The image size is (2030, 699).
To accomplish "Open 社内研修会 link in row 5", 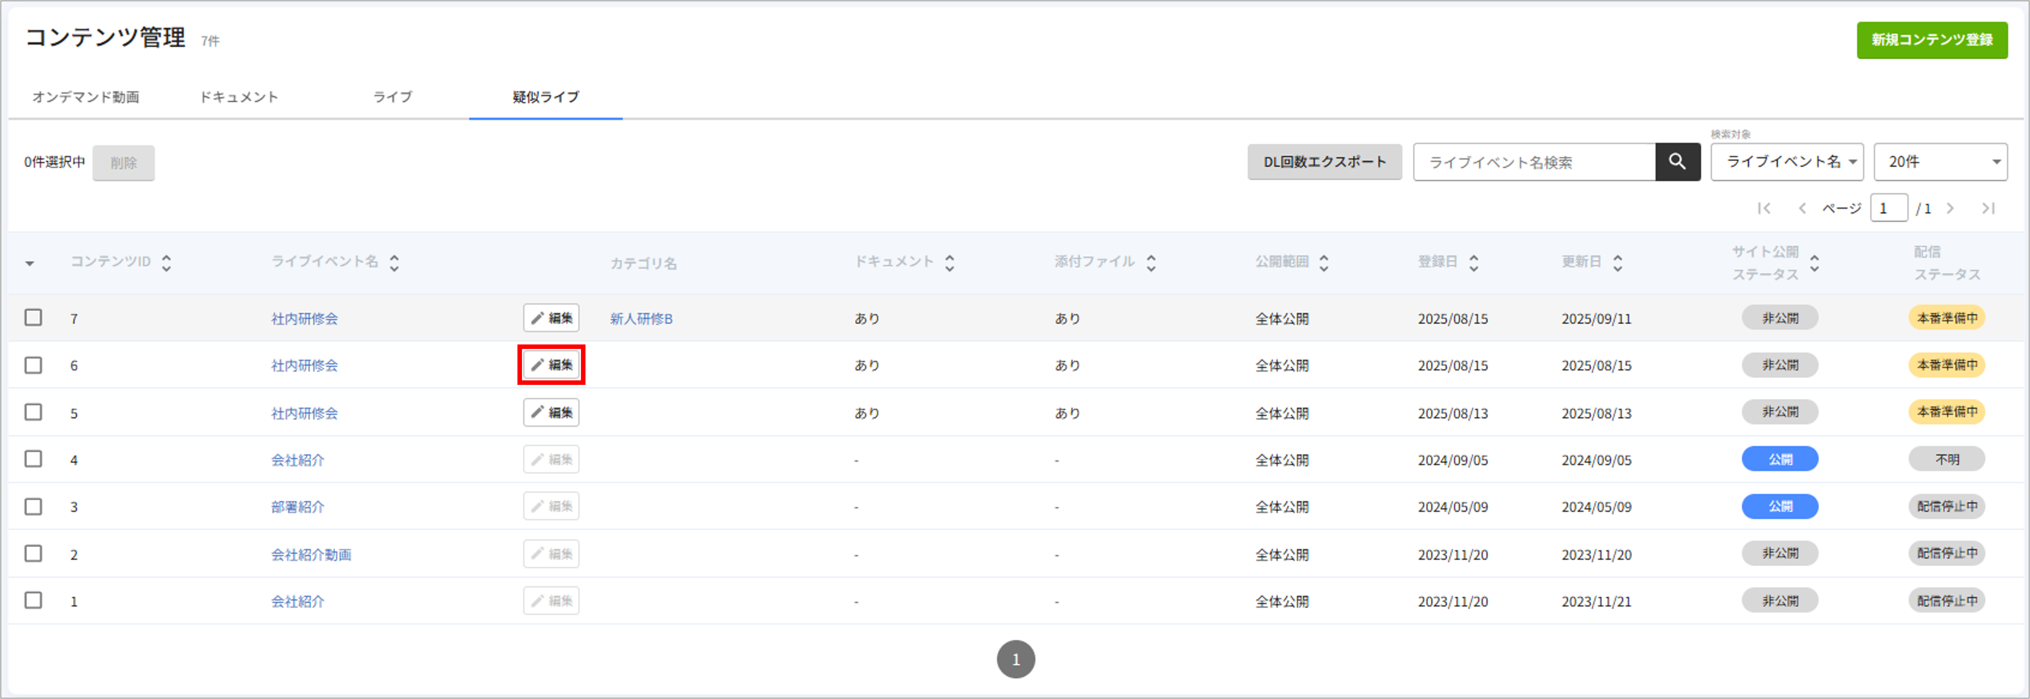I will click(x=304, y=413).
